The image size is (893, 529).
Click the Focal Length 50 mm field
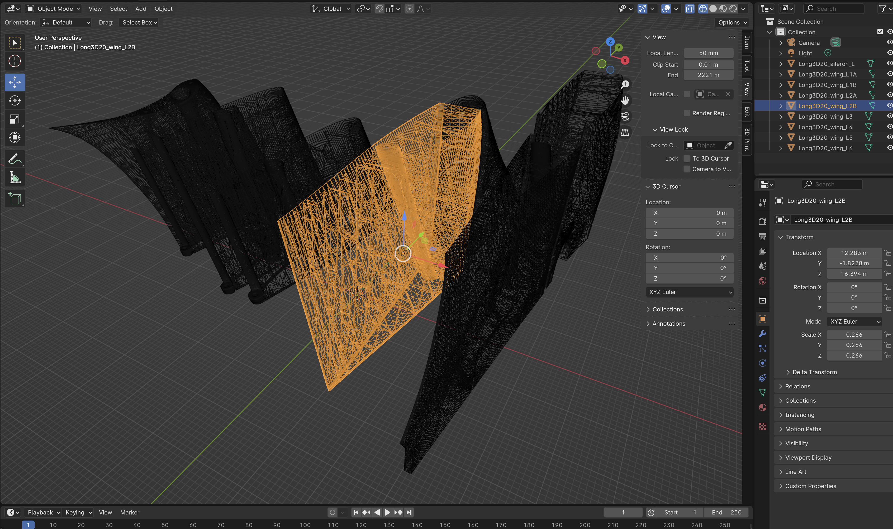[708, 53]
